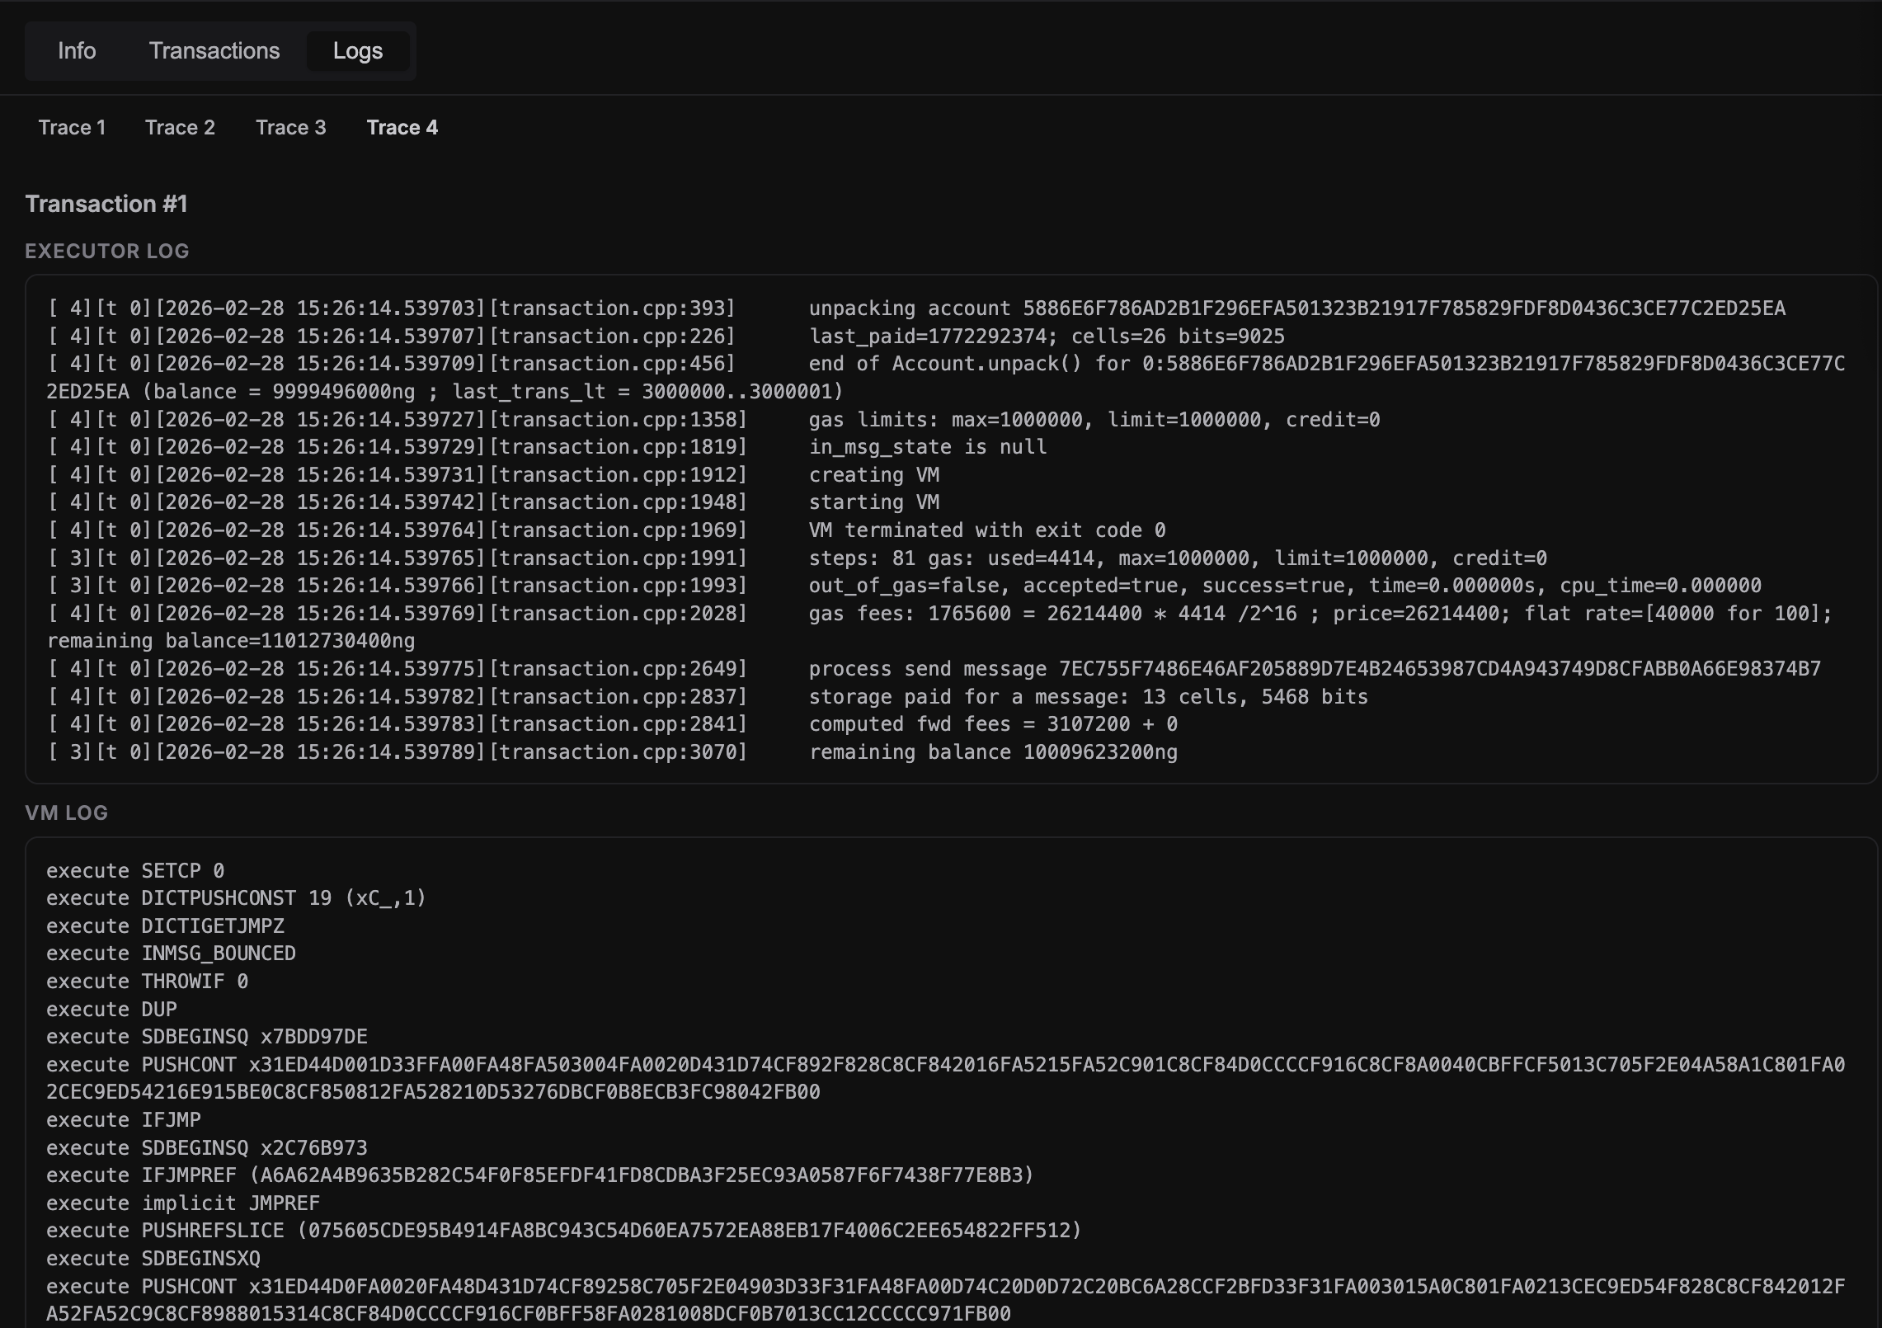Click the EXECUTOR LOG section label
1882x1328 pixels.
pos(107,251)
